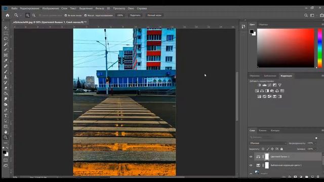Add a Color Balance adjustment from Коррекция panel
This screenshot has height=182, width=324.
coord(262,91)
